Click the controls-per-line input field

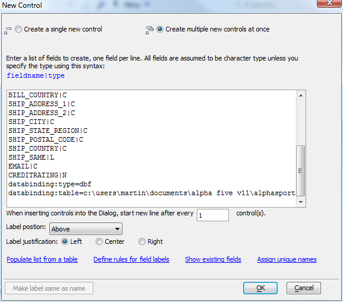[213, 215]
